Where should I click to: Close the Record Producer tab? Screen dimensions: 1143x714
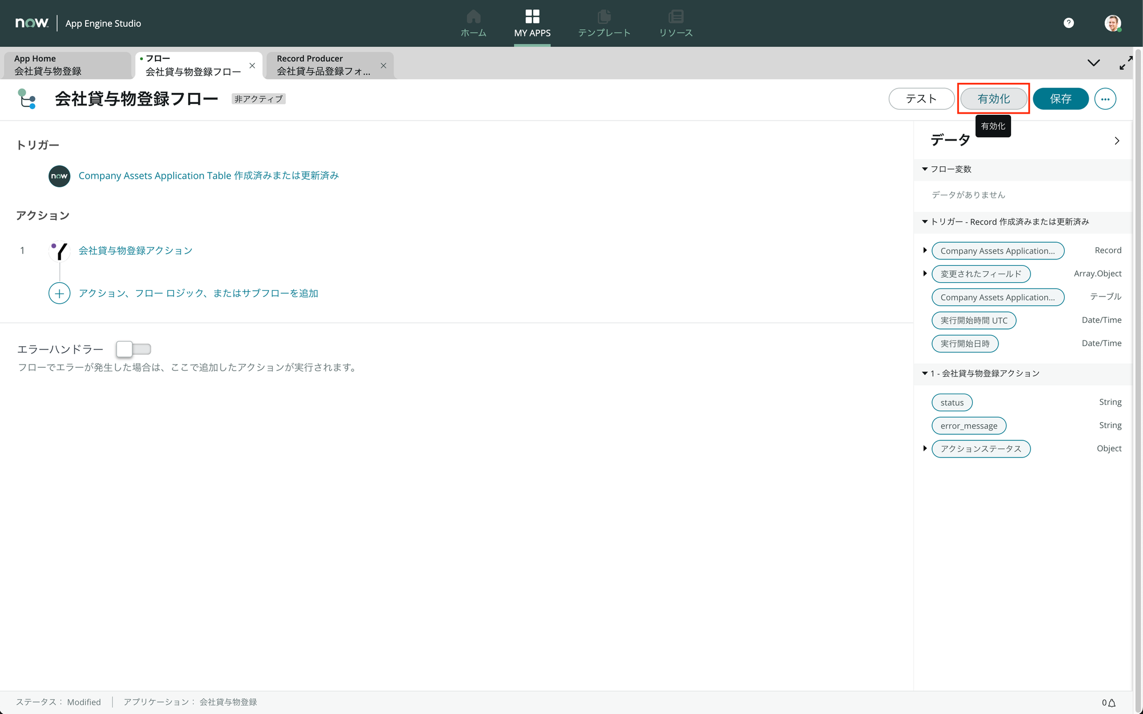(383, 66)
